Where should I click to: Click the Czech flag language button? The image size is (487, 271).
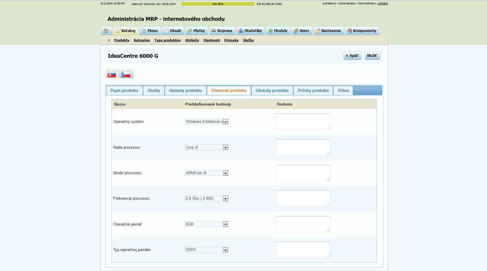coord(126,74)
